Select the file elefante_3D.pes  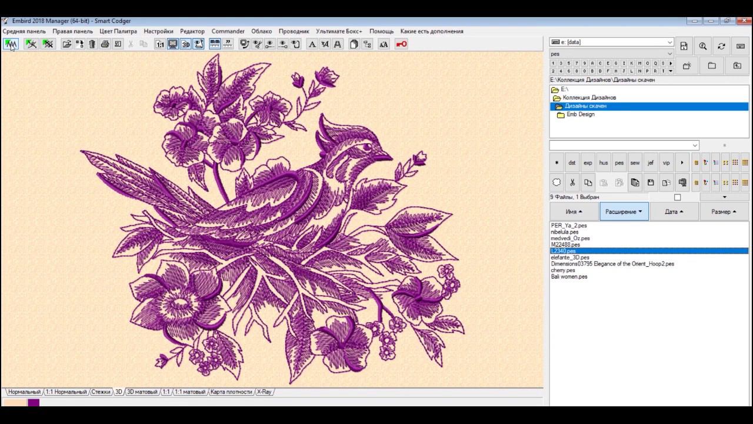coord(569,257)
